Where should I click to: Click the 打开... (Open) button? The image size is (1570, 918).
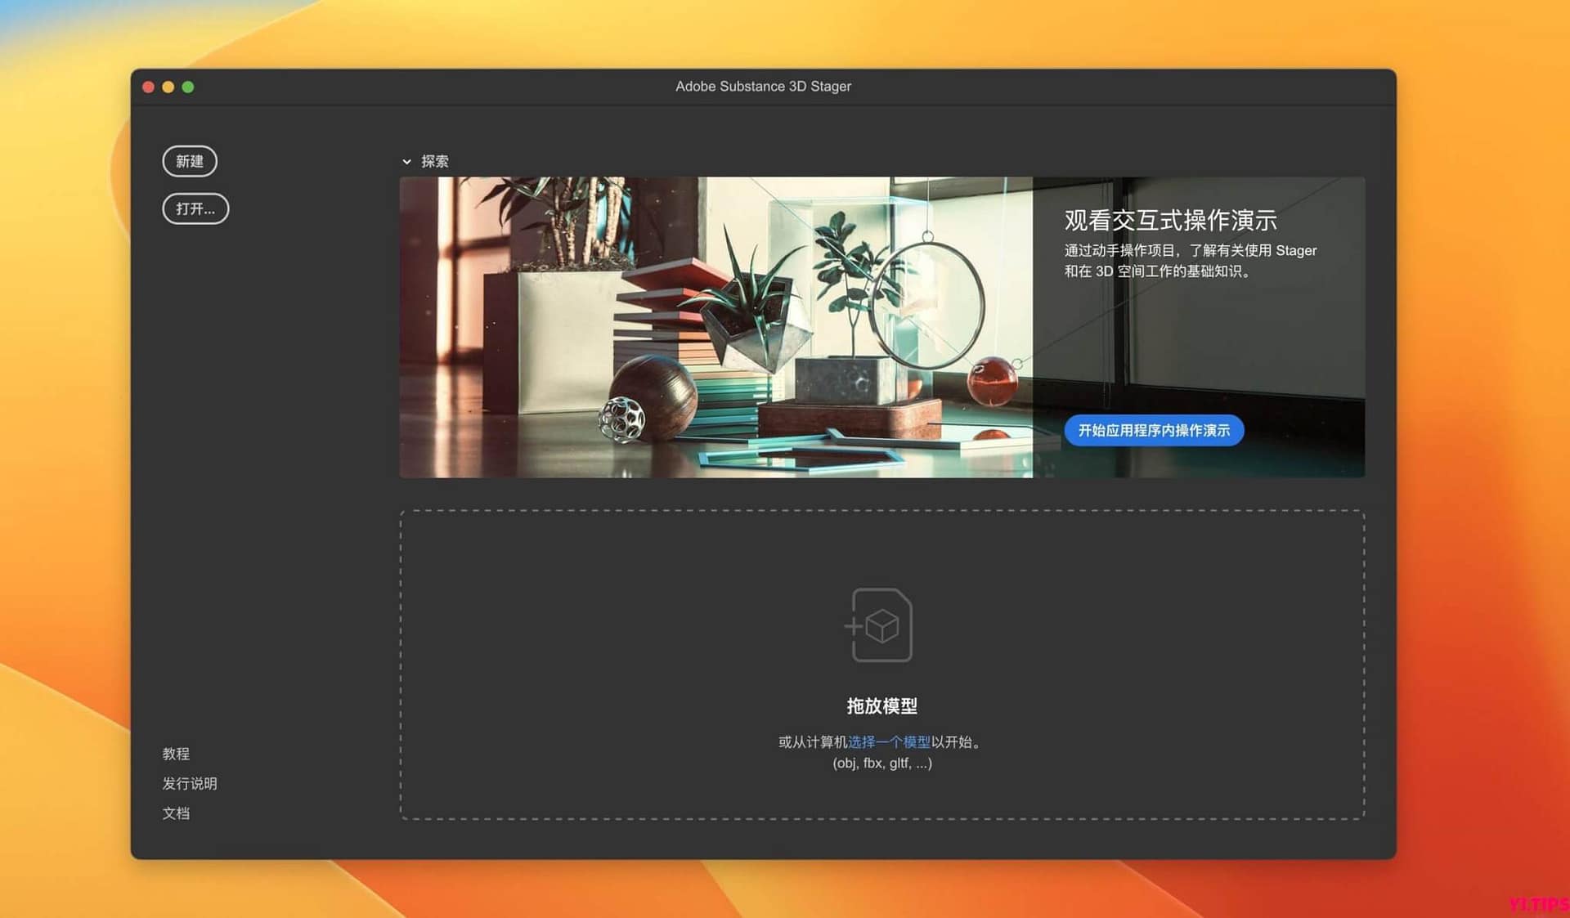point(195,208)
